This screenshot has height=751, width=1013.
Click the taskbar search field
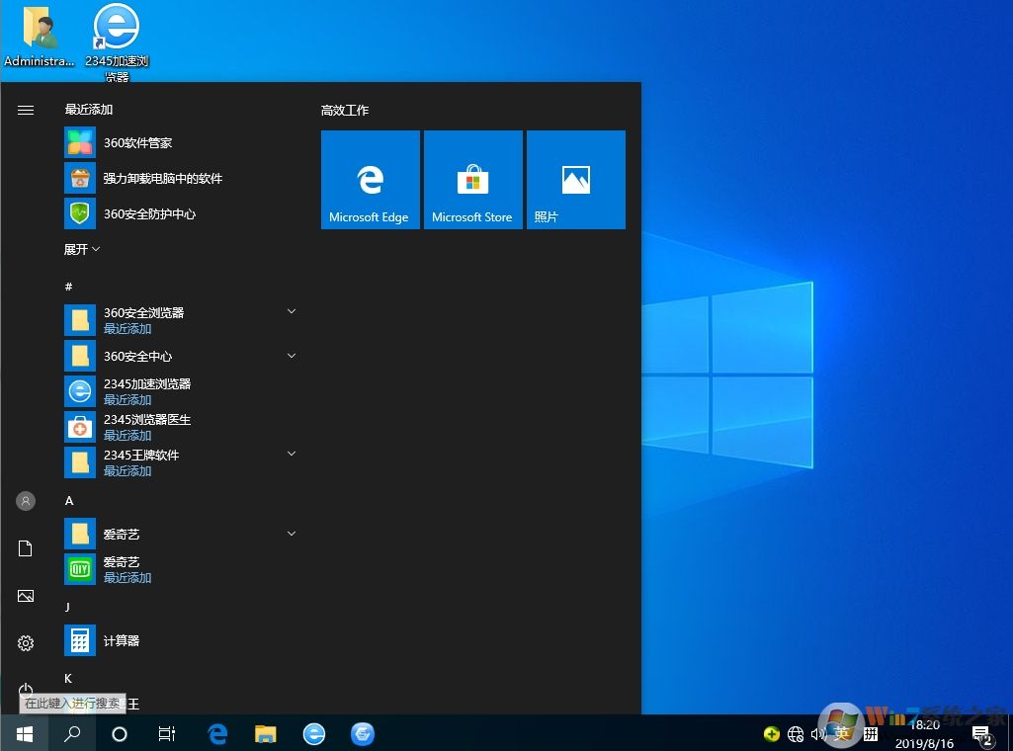click(71, 734)
